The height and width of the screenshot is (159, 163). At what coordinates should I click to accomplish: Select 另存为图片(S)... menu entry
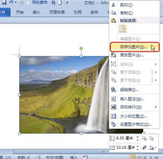pos(134,47)
